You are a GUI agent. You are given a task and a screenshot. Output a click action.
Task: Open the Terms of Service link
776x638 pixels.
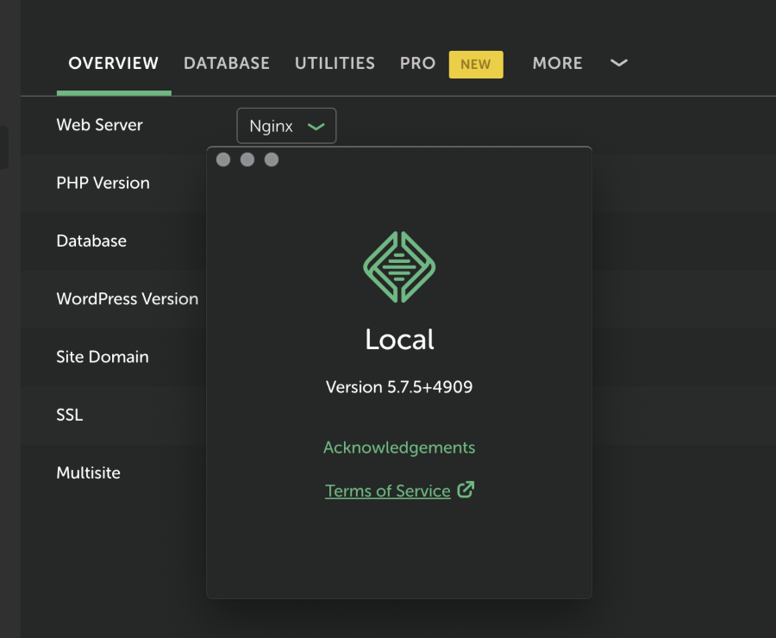point(388,491)
